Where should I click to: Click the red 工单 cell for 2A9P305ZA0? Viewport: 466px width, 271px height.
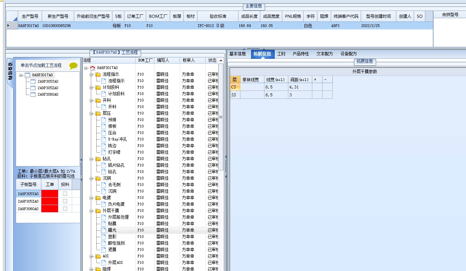50,201
